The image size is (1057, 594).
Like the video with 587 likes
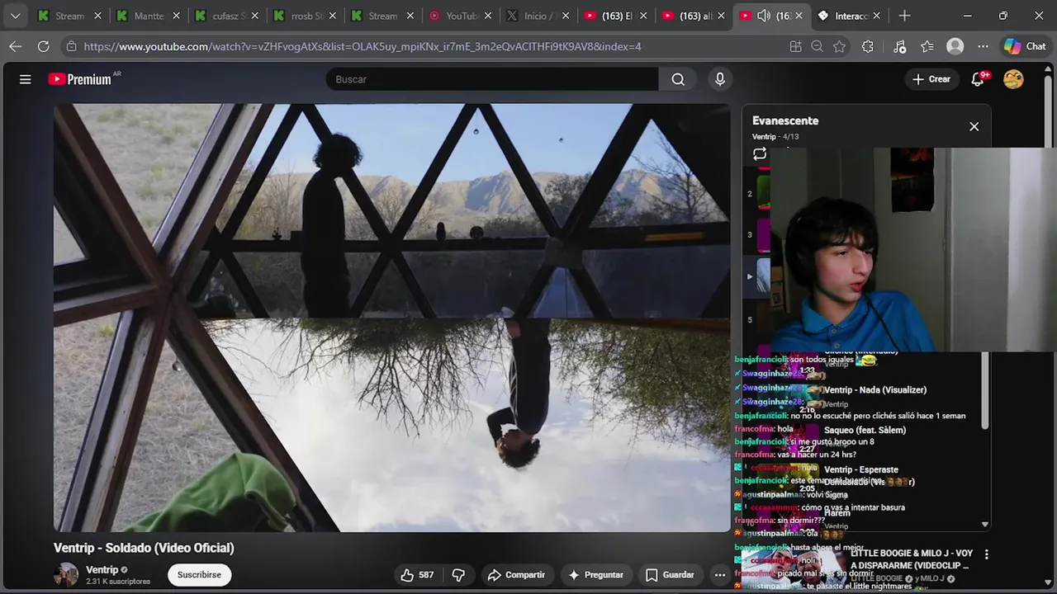tap(417, 575)
